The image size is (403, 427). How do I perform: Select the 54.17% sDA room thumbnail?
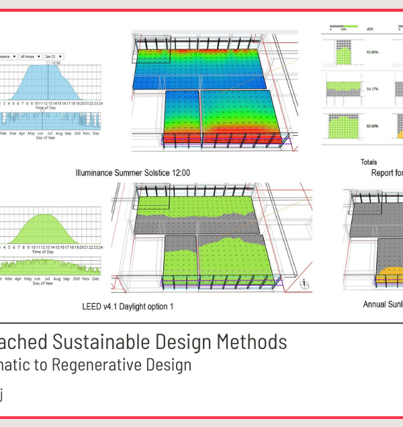[x=345, y=89]
